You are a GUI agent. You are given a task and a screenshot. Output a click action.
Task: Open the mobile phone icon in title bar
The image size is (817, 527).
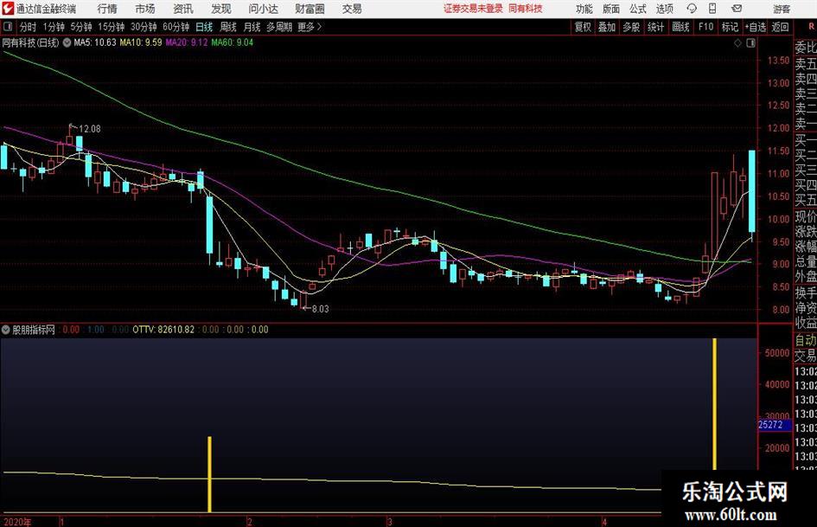click(712, 9)
